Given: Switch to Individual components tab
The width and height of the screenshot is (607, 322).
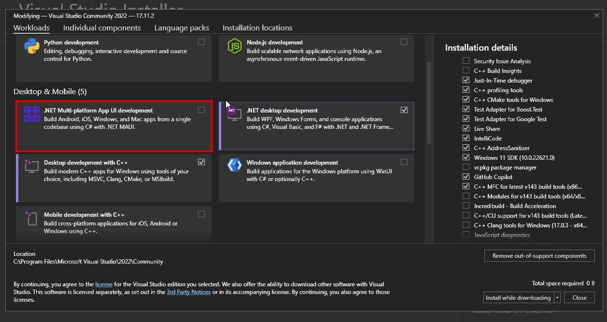Looking at the screenshot, I should [x=102, y=28].
